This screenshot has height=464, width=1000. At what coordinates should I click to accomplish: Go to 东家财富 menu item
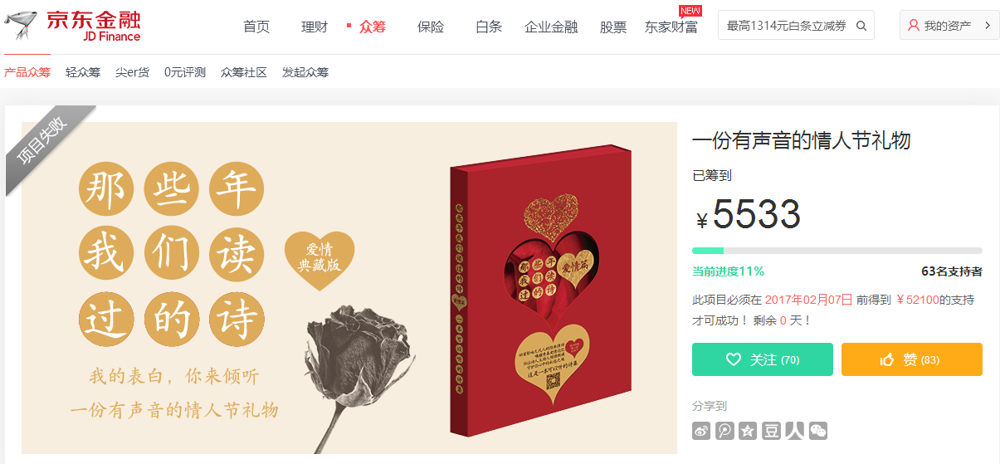click(x=671, y=27)
